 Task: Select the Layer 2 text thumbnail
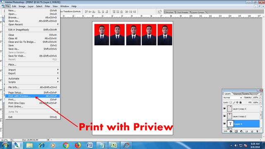click(x=230, y=124)
